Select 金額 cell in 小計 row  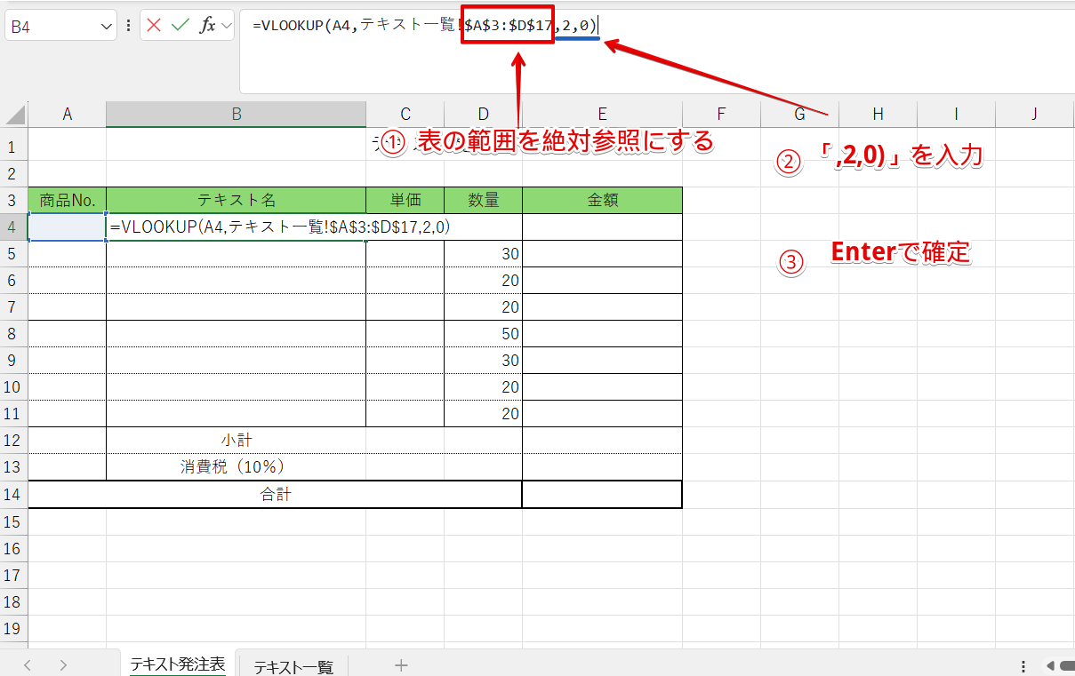click(602, 440)
